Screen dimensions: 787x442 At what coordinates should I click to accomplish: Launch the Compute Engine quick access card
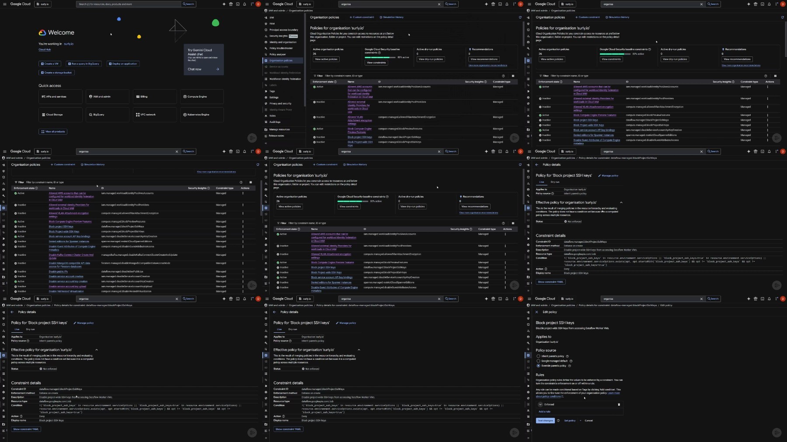click(202, 97)
